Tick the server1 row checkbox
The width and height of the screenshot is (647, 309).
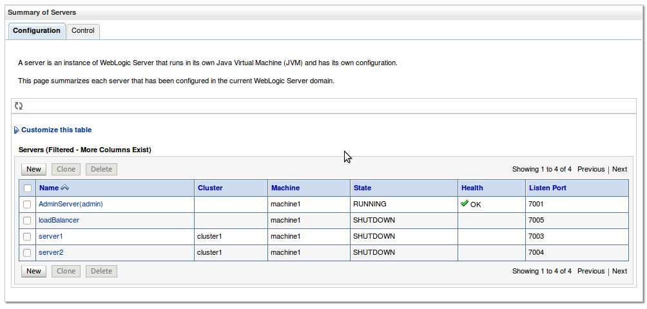tap(27, 237)
